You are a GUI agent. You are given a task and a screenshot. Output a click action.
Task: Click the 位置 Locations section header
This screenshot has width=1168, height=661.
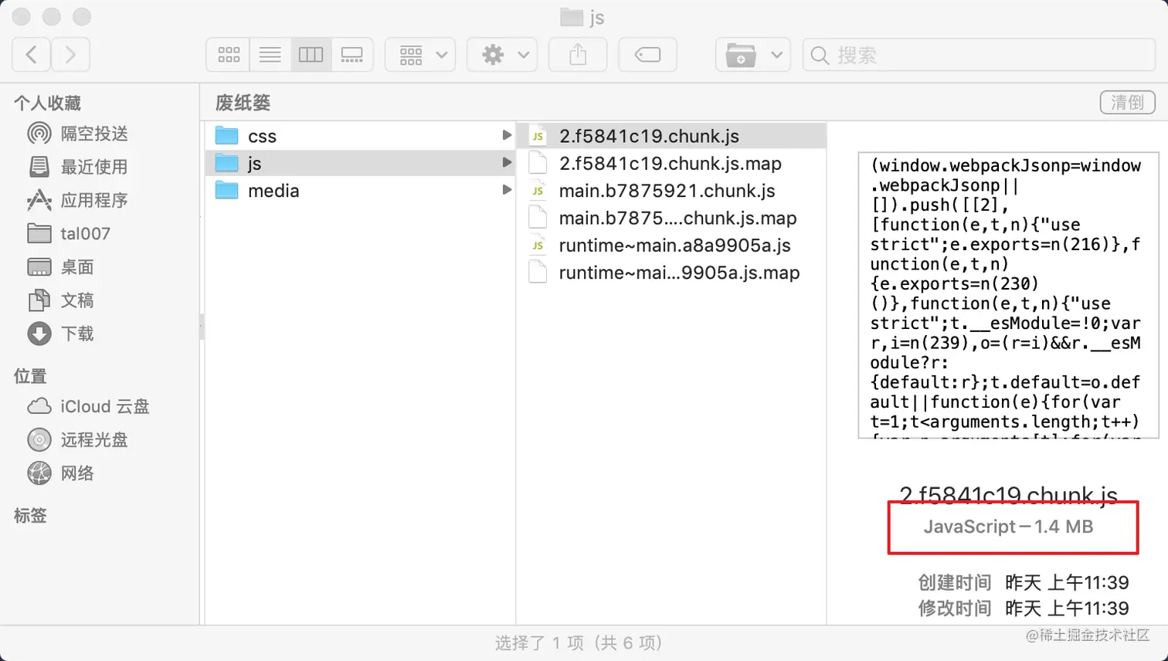pos(30,376)
